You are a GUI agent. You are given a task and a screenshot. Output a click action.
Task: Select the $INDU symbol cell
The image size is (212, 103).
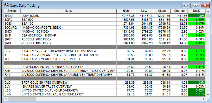click(x=12, y=16)
